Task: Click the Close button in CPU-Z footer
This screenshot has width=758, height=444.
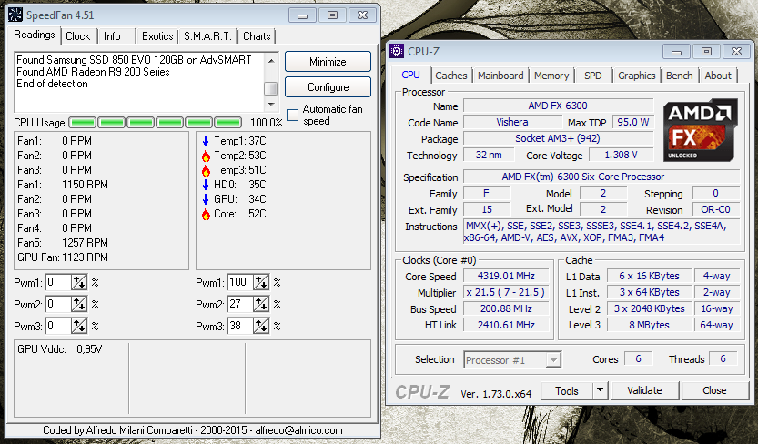Action: click(x=714, y=390)
